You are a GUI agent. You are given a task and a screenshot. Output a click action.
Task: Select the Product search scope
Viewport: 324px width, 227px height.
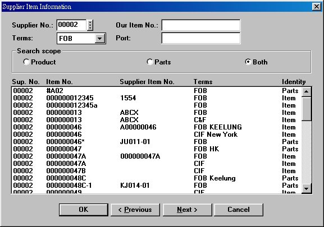(26, 62)
